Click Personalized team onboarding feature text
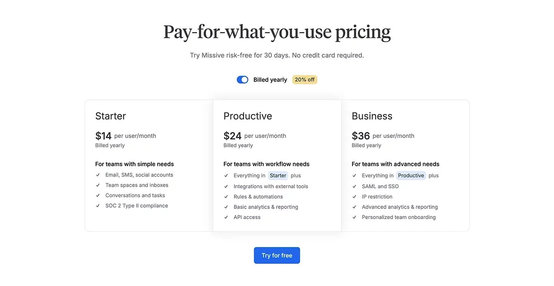Image resolution: width=554 pixels, height=286 pixels. pyautogui.click(x=399, y=217)
